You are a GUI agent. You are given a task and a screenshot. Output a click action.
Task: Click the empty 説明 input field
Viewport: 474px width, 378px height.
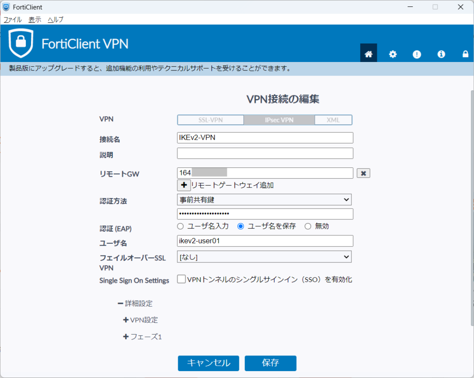pyautogui.click(x=265, y=153)
